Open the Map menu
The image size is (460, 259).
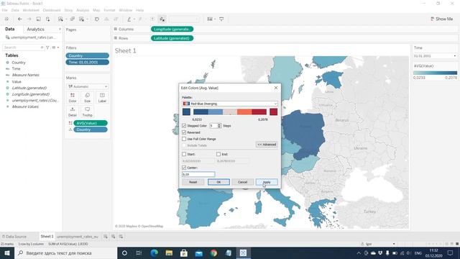[96, 10]
